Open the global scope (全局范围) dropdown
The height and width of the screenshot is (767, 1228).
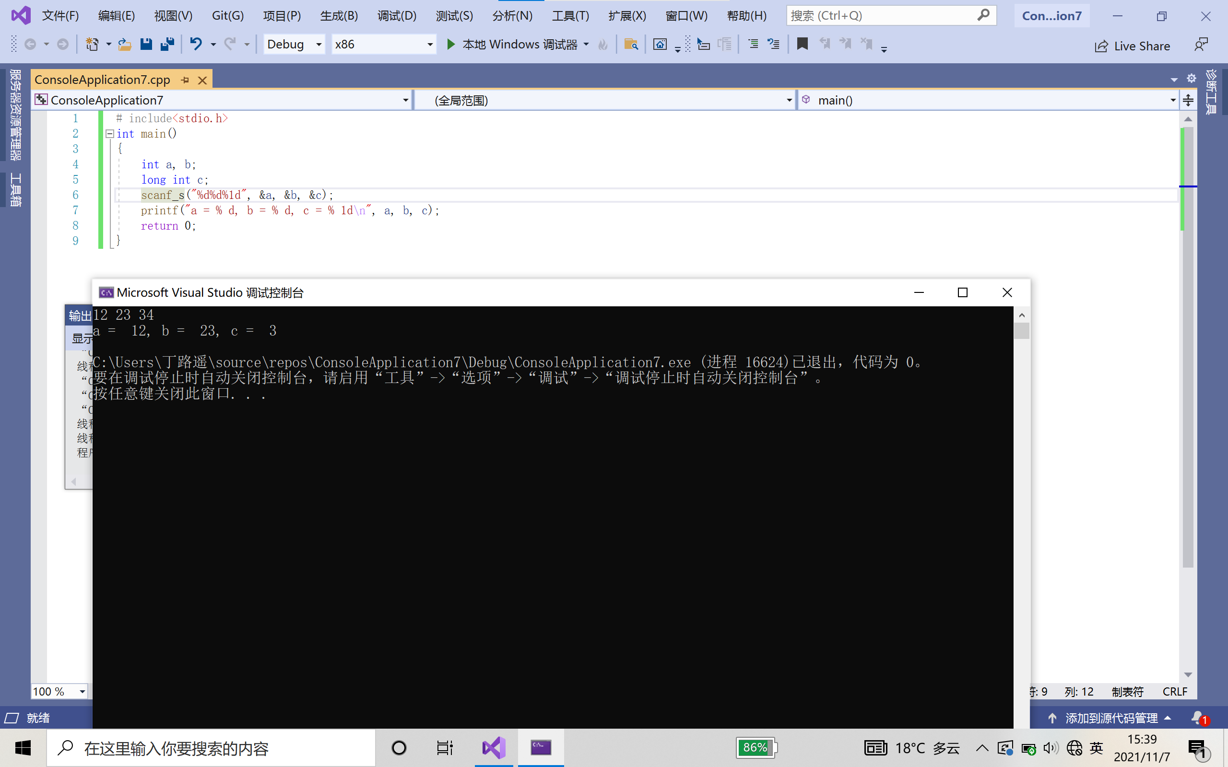pos(605,100)
